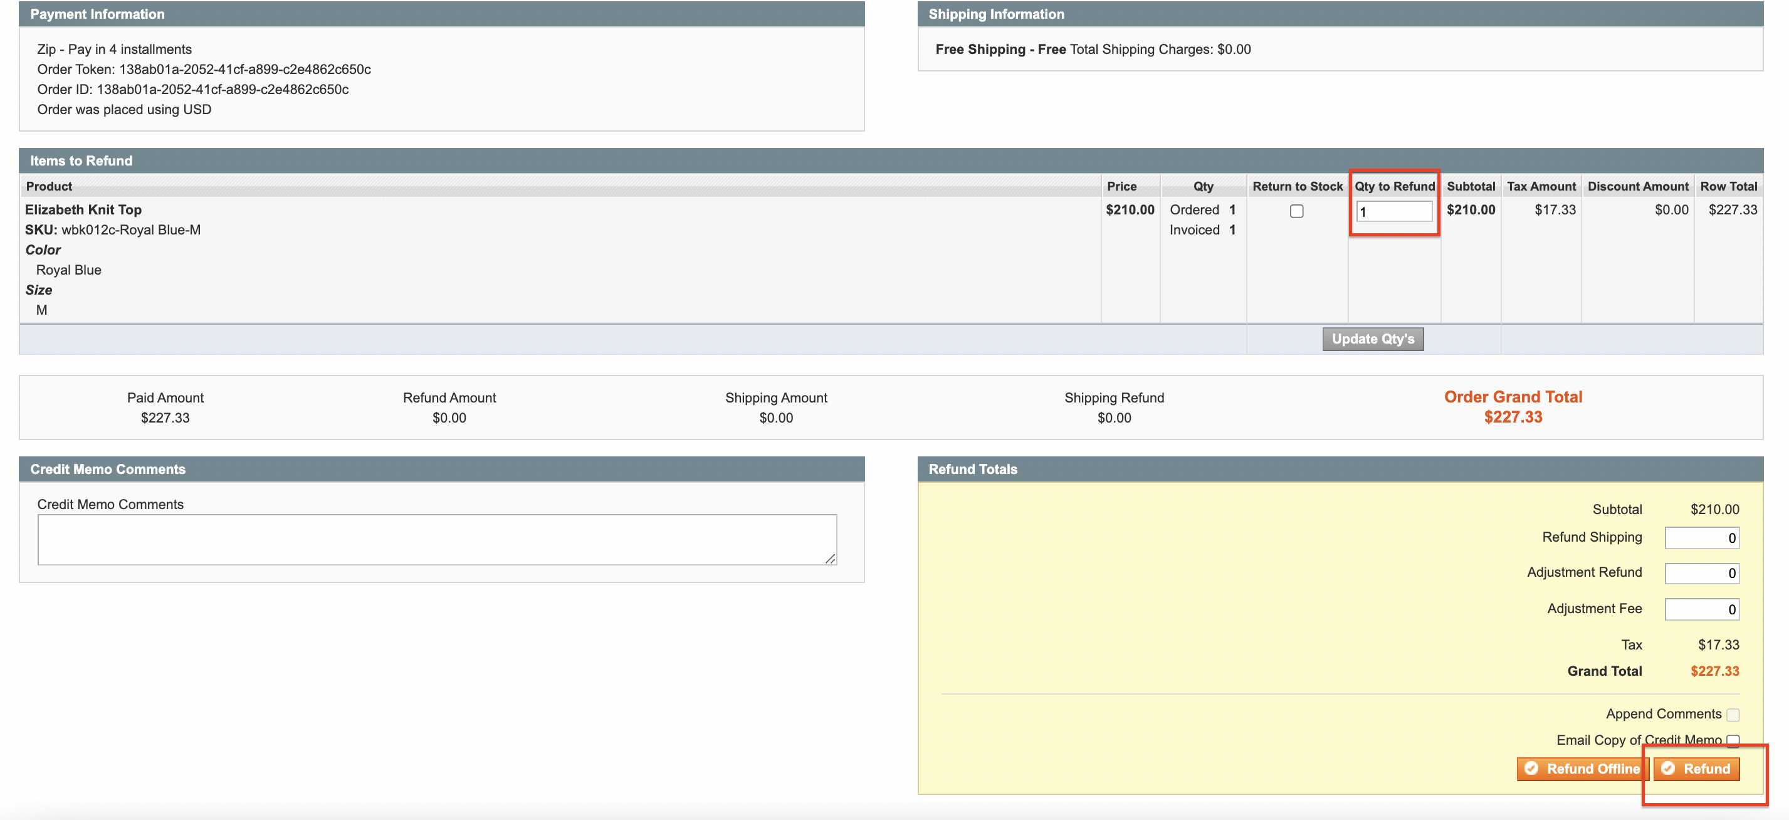Viewport: 1789px width, 820px height.
Task: Enable Email Copy of Credit Memo
Action: tap(1733, 740)
